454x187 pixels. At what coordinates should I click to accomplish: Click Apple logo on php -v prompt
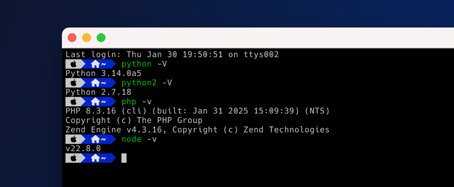pyautogui.click(x=74, y=102)
